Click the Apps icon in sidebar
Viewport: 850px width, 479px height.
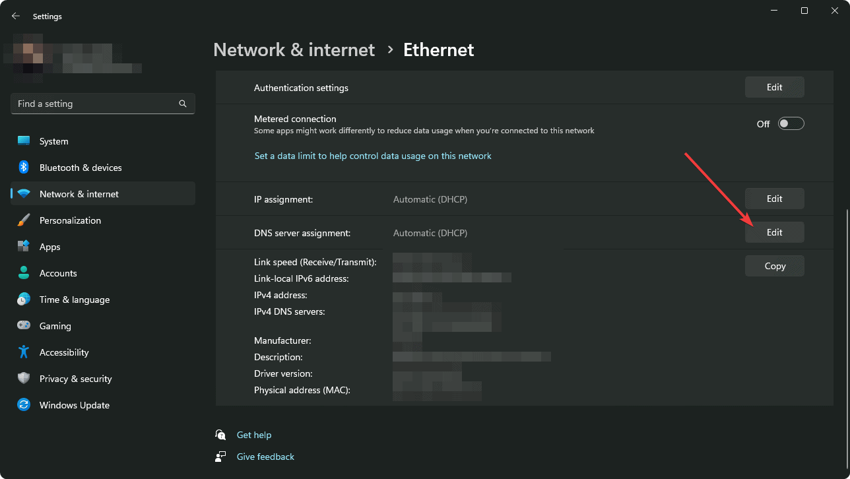pyautogui.click(x=24, y=247)
